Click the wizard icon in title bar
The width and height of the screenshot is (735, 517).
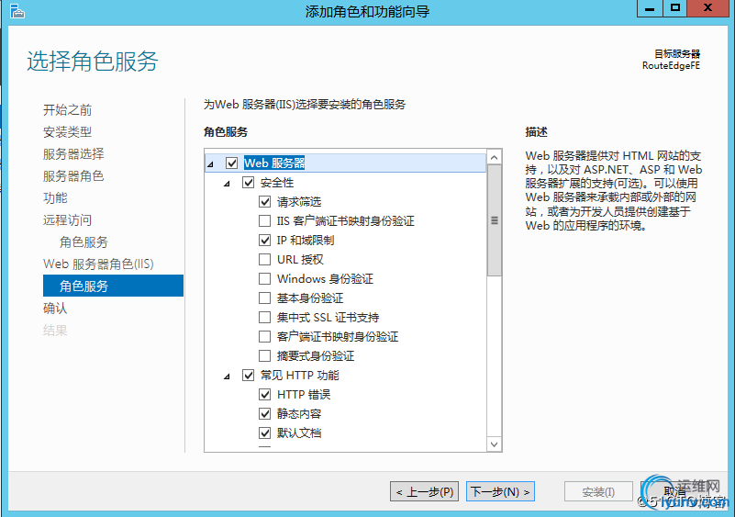tap(17, 11)
